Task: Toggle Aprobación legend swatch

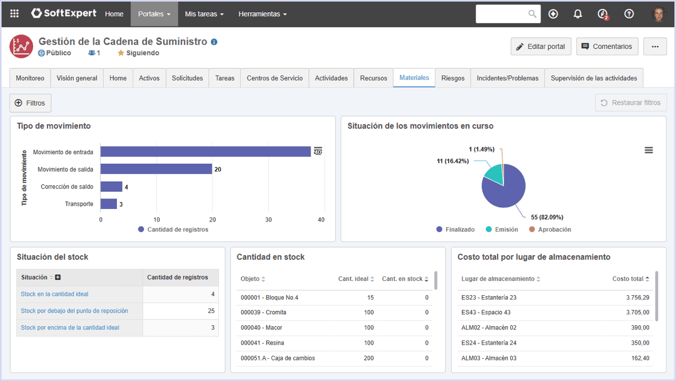Action: [x=532, y=229]
